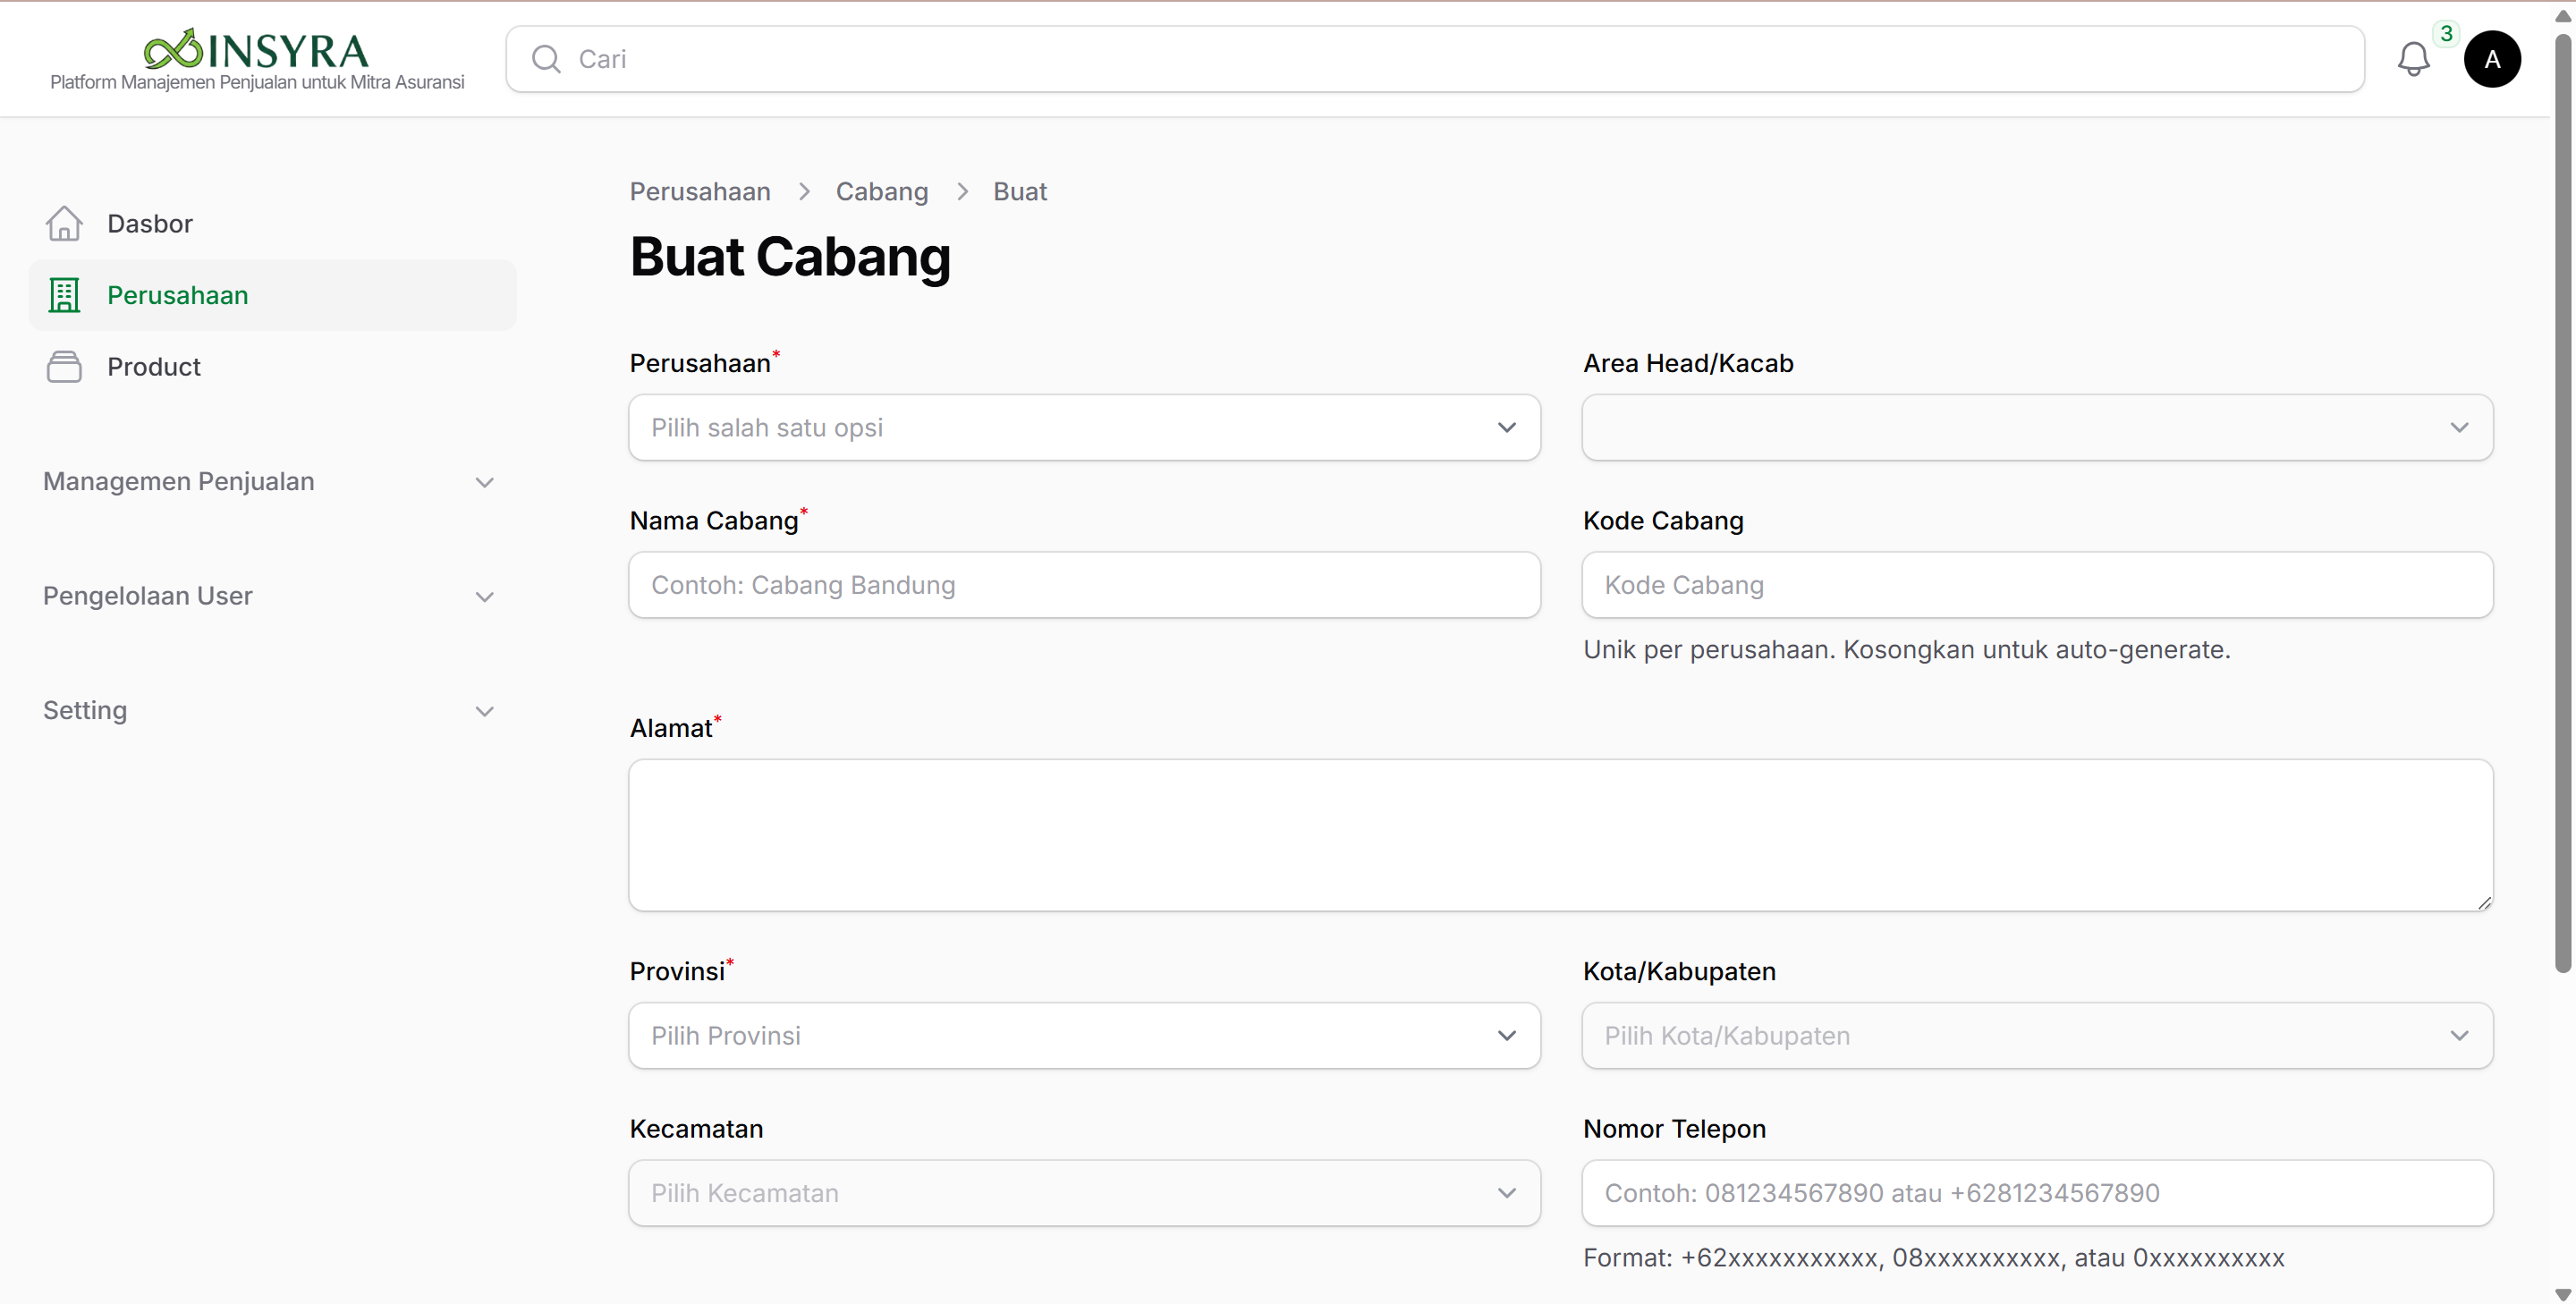Click Perusahaan breadcrumb link
2576x1304 pixels.
tap(700, 191)
